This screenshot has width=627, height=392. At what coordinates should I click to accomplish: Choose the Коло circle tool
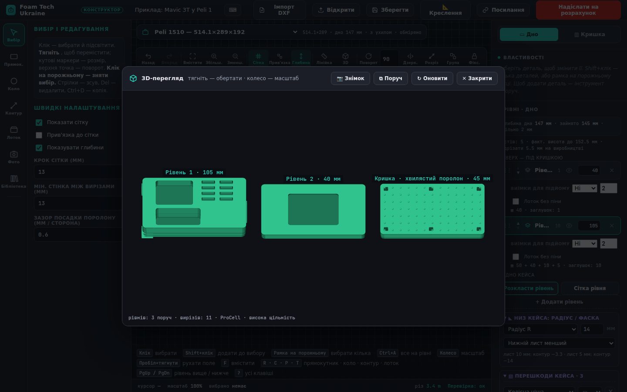(x=13, y=84)
